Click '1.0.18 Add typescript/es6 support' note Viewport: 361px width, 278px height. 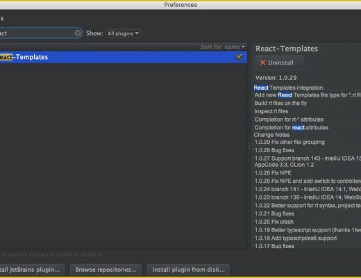click(296, 238)
